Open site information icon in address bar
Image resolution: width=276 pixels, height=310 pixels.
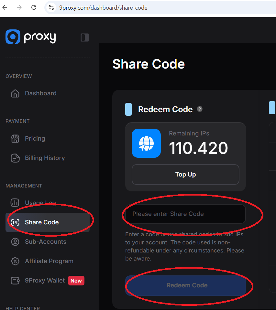pos(51,7)
